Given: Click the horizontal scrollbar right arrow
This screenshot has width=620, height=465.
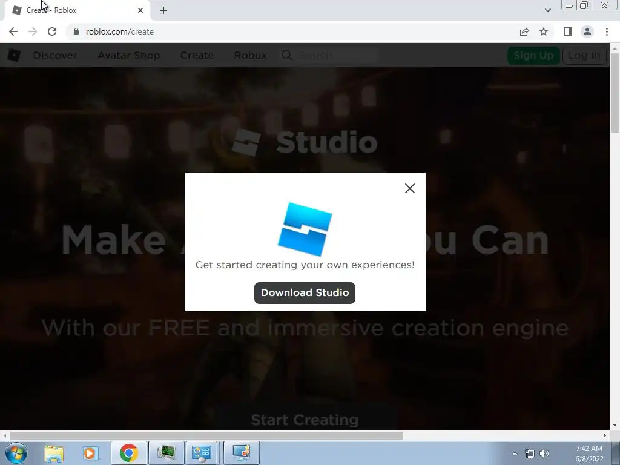Looking at the screenshot, I should tap(605, 435).
